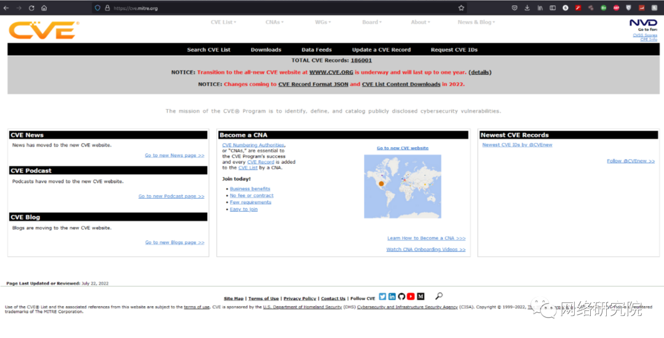Follow the WWW.CVE.ORG link
Image resolution: width=664 pixels, height=338 pixels.
coord(331,72)
